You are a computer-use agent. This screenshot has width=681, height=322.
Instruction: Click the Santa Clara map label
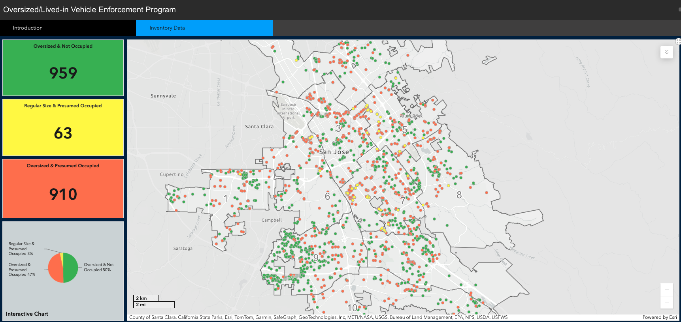point(259,127)
